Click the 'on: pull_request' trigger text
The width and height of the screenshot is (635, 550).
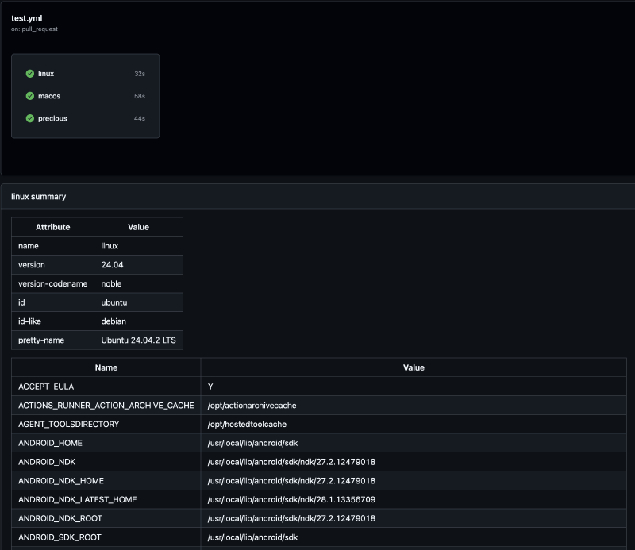tap(34, 29)
